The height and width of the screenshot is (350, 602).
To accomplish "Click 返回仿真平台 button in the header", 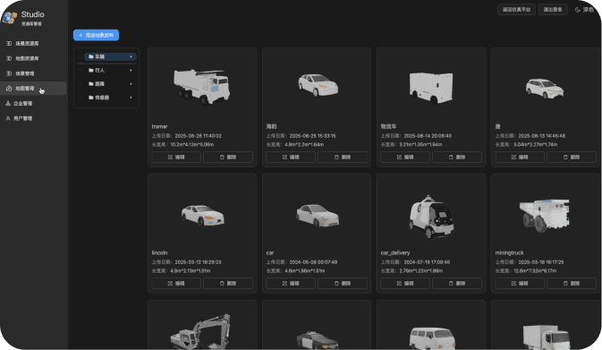I will pos(516,10).
